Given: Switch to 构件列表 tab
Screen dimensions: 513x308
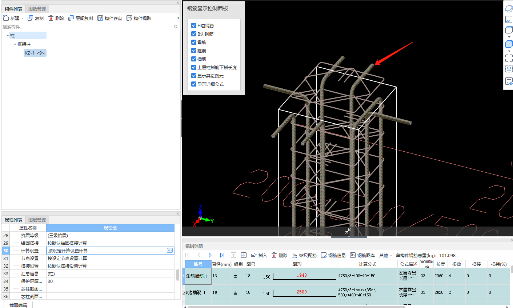Looking at the screenshot, I should [13, 9].
